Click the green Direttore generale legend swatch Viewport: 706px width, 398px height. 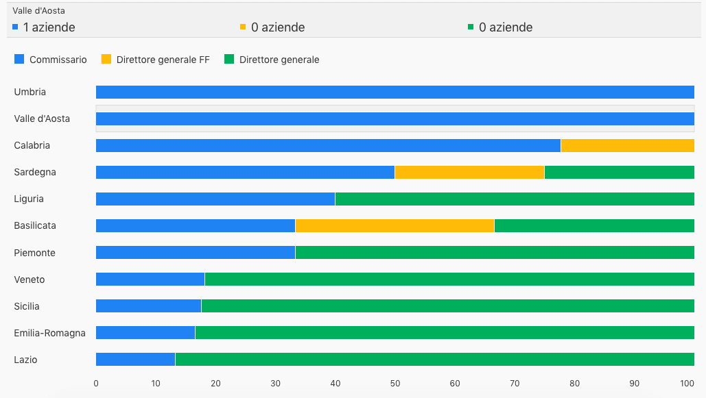click(229, 60)
